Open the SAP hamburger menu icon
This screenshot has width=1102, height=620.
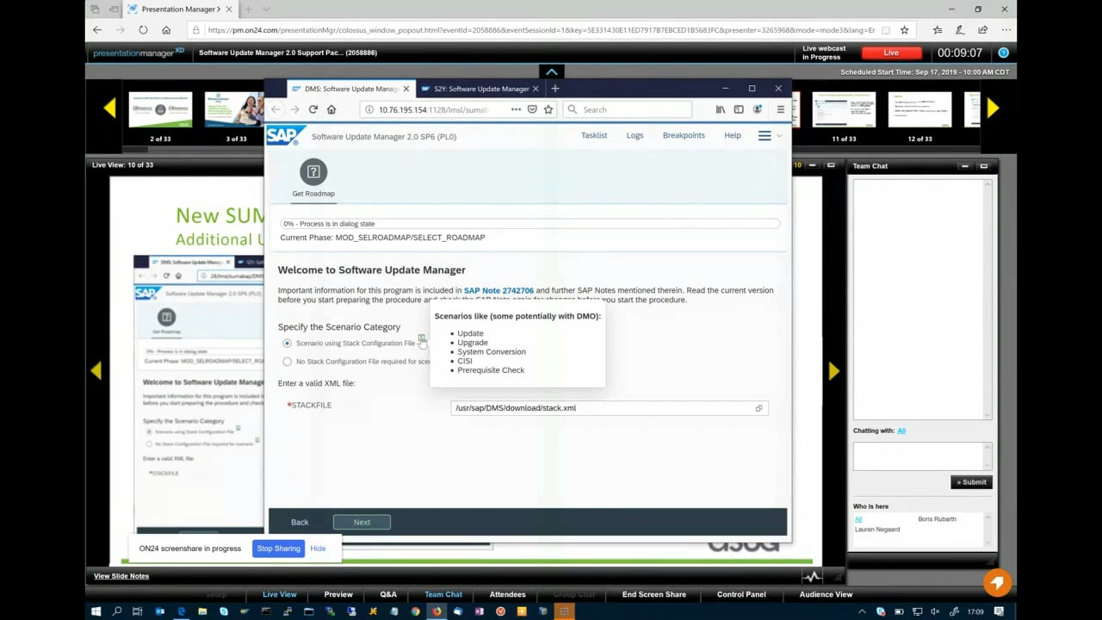click(x=764, y=135)
